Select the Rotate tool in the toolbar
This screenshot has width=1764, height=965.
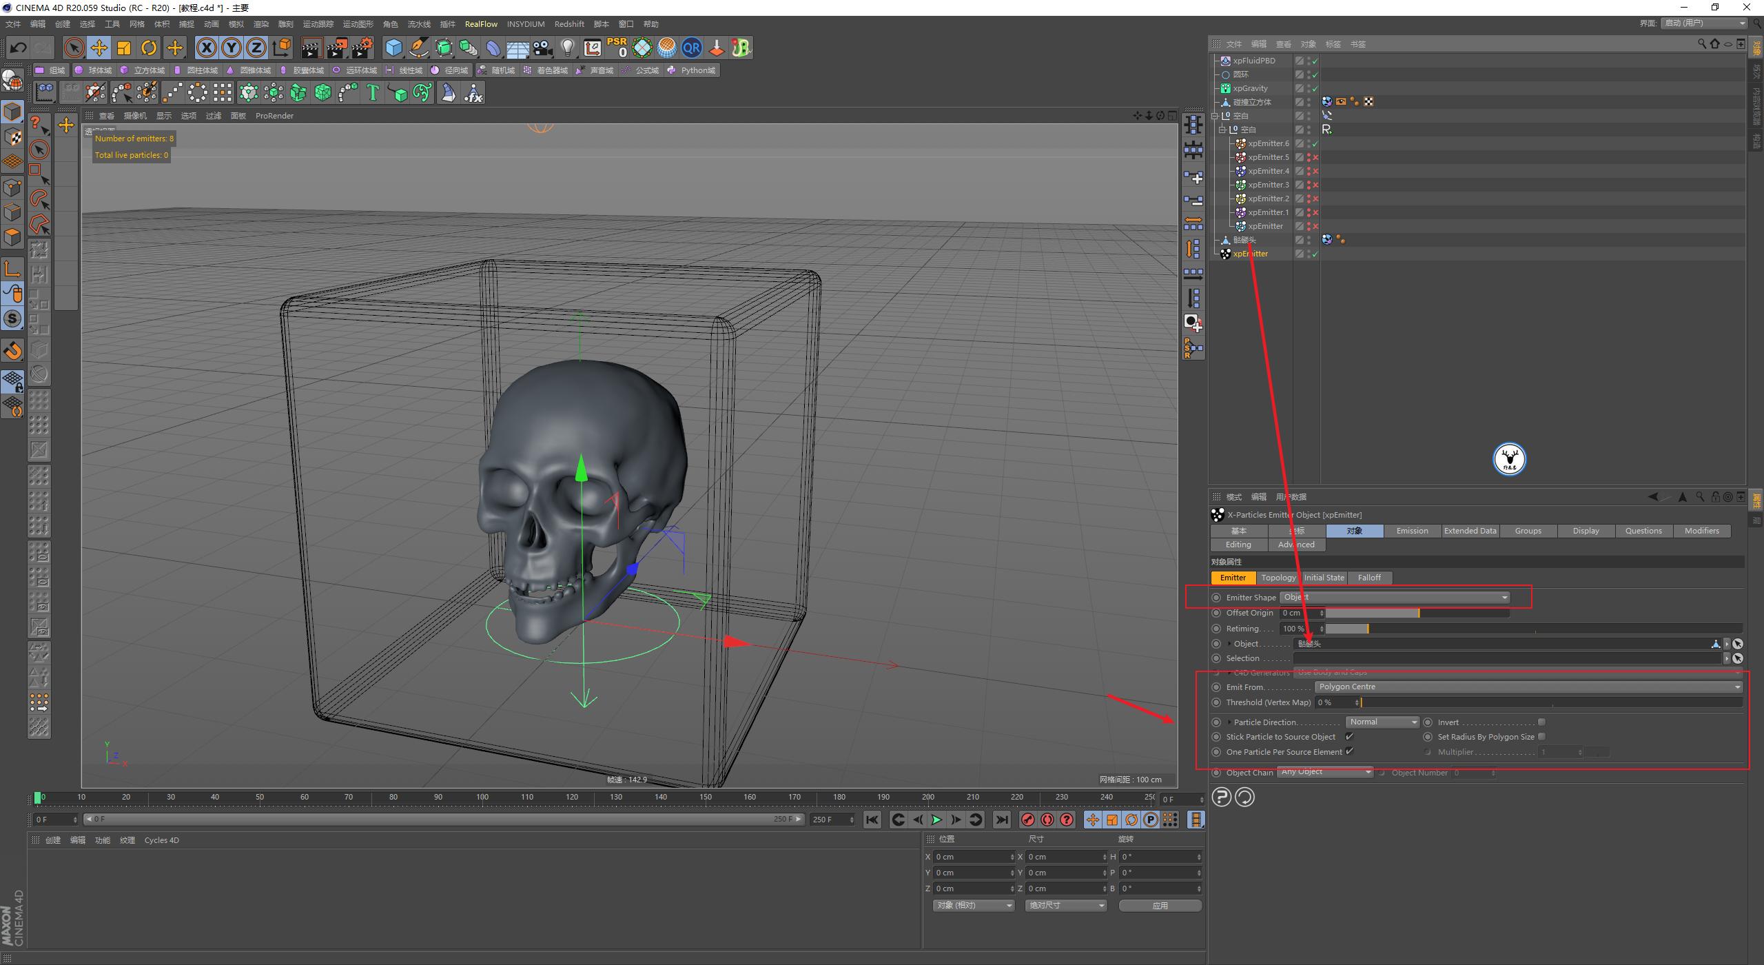click(149, 48)
